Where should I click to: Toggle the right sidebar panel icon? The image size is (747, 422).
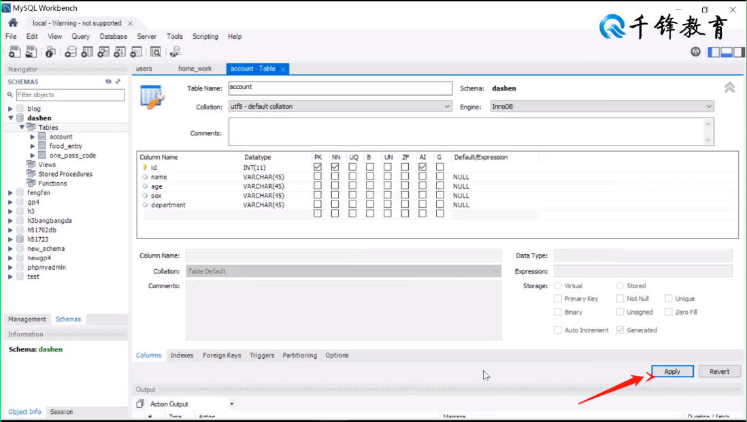coord(739,52)
